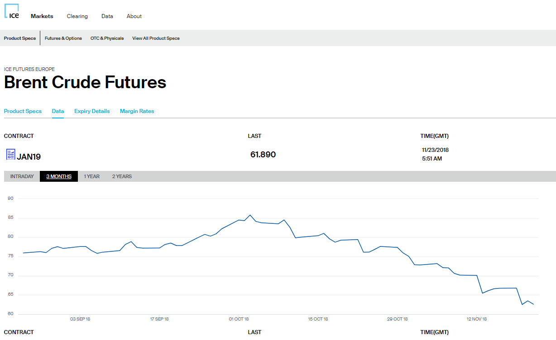Select the Data tab under the title
The height and width of the screenshot is (340, 556).
click(x=58, y=111)
